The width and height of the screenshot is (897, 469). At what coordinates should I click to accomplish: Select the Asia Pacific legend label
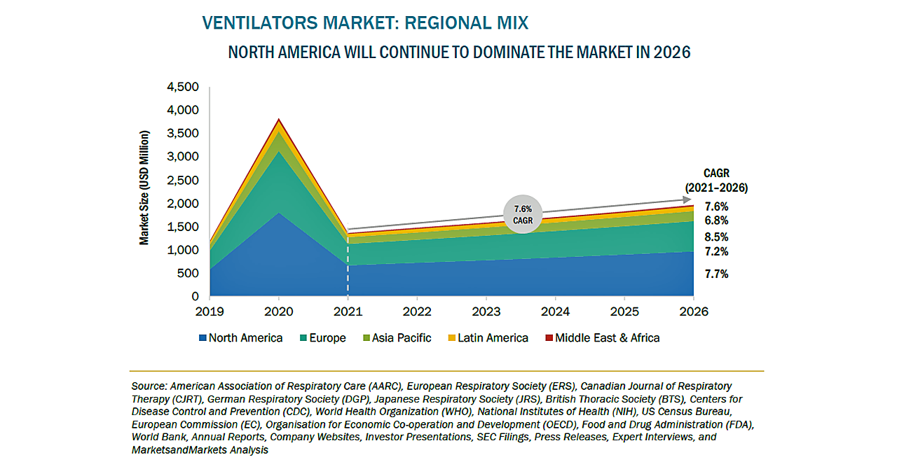(402, 338)
